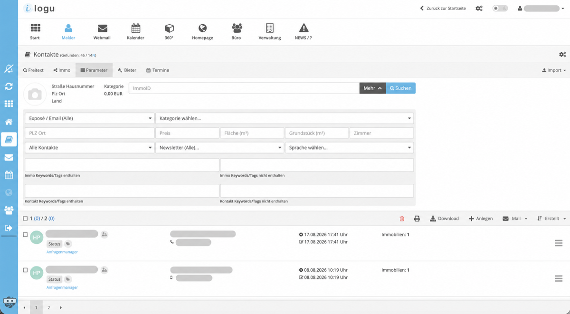Viewport: 570px width, 314px height.
Task: Click the Zimmer input field
Action: [381, 133]
